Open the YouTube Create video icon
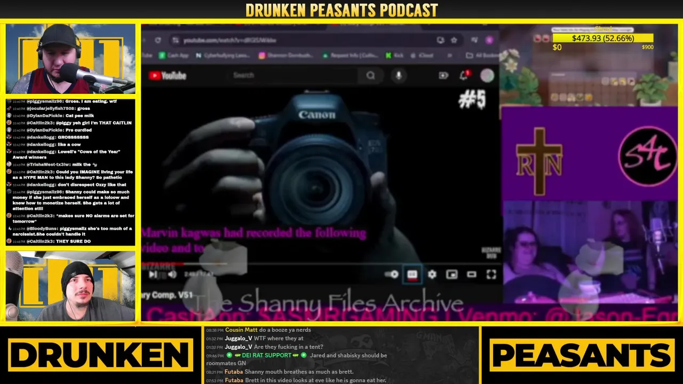This screenshot has width=683, height=384. 443,76
